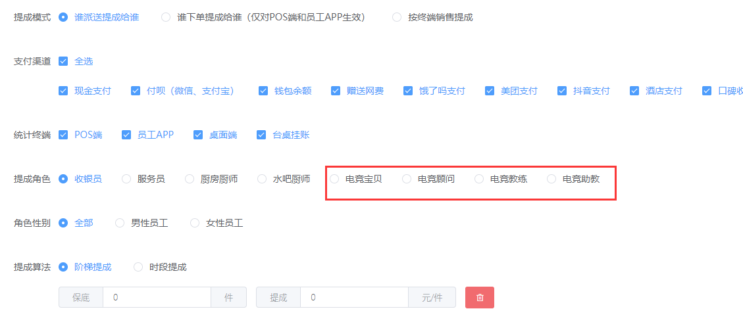Pick 电竞教练 role option
The height and width of the screenshot is (309, 743).
click(x=479, y=179)
